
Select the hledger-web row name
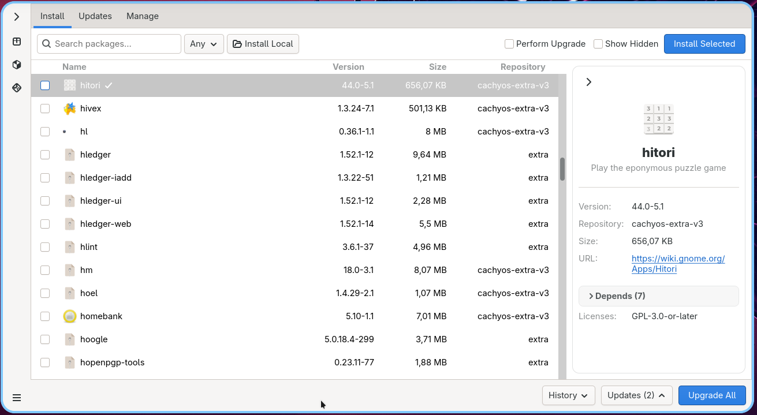(106, 224)
